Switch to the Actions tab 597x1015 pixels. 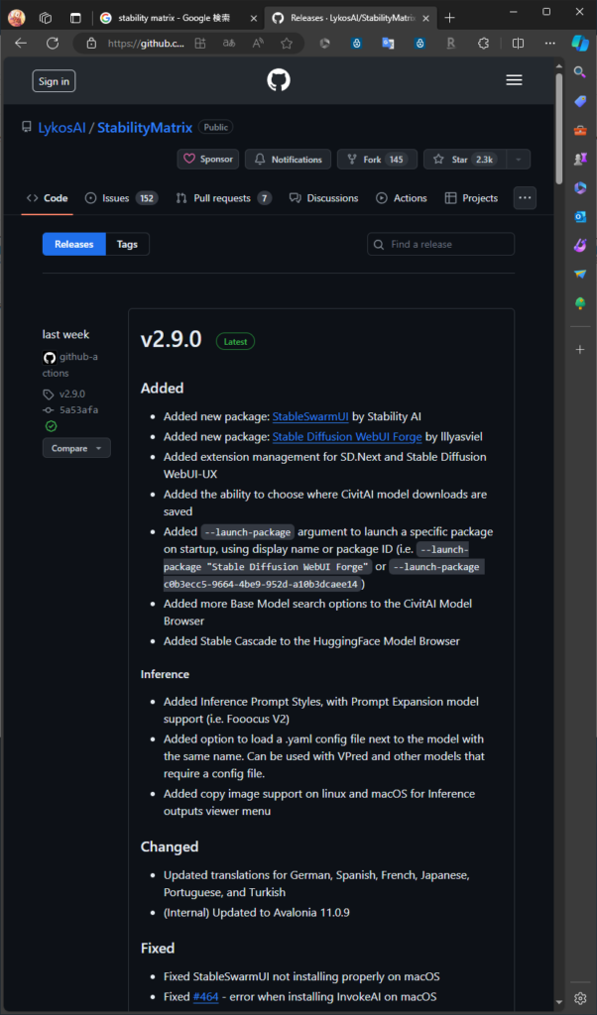pos(402,198)
